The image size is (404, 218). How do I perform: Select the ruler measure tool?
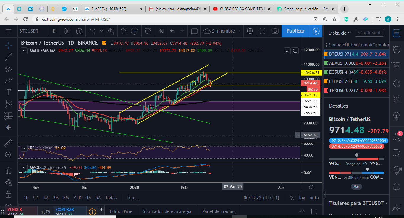tap(8, 143)
